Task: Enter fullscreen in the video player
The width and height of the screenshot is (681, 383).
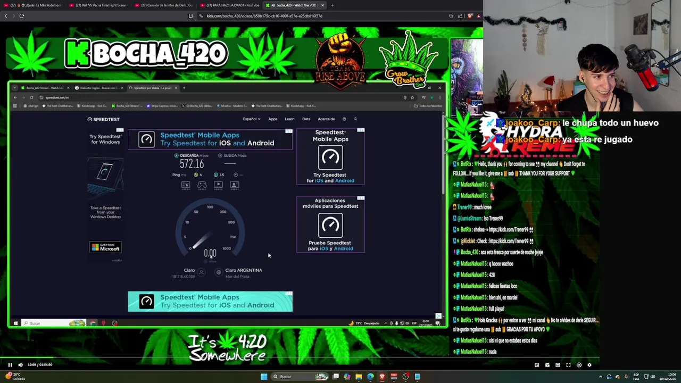Action: pos(568,365)
